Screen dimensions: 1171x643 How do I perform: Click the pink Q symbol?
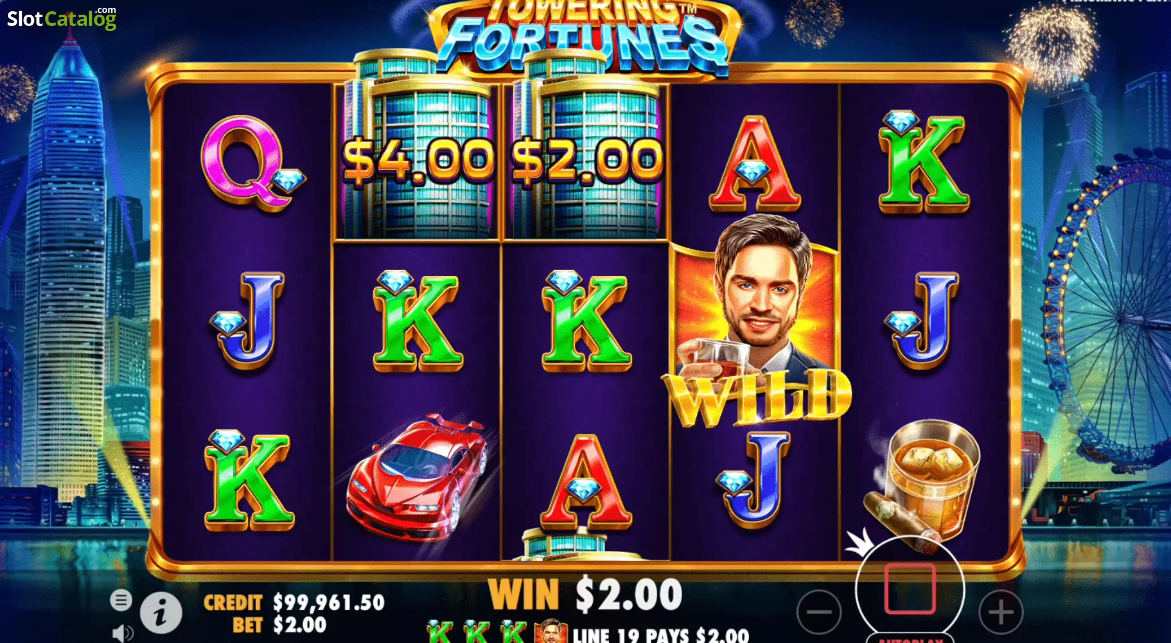pyautogui.click(x=253, y=164)
